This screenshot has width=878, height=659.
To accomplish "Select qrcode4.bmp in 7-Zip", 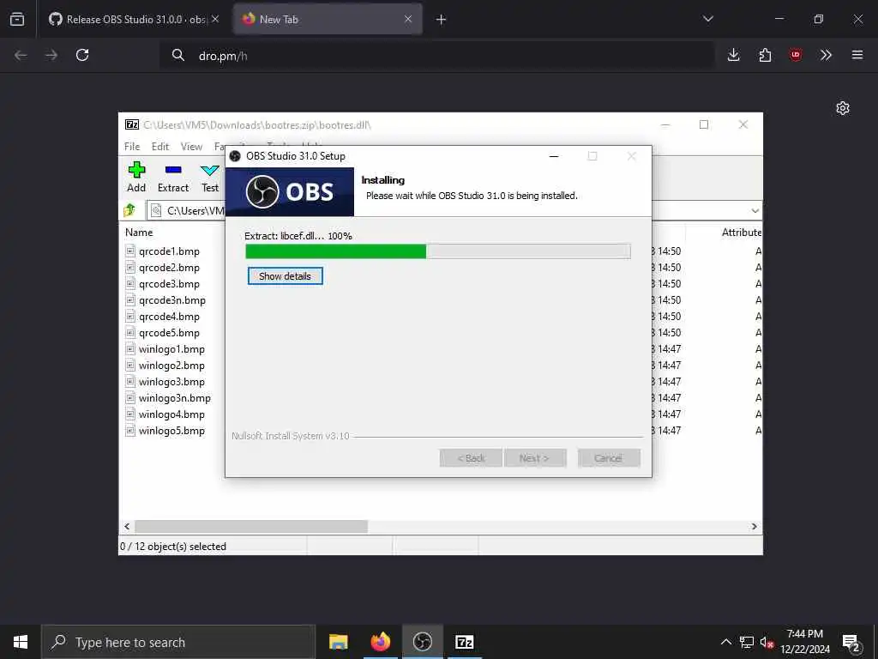I will [x=169, y=316].
